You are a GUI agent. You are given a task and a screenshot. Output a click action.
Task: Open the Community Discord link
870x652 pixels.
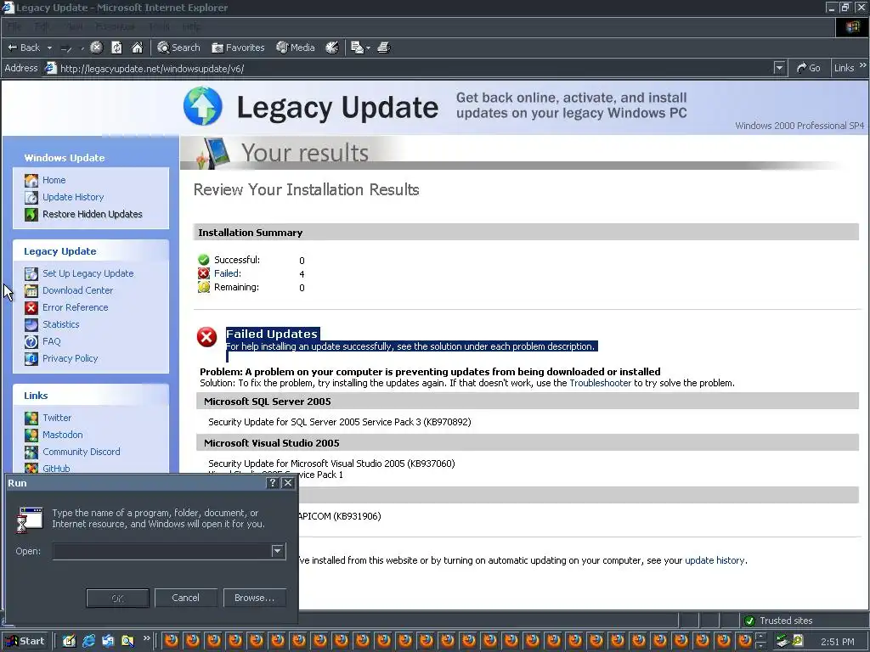coord(82,452)
